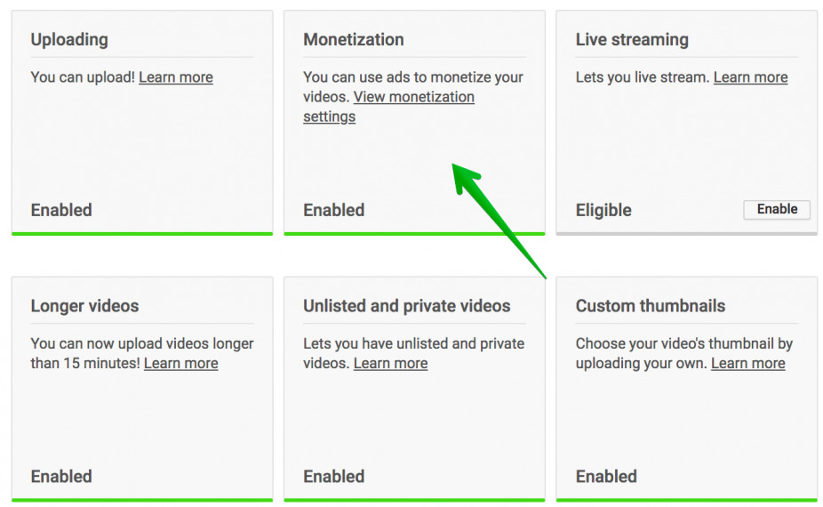Click Enabled status in Longer videos card
Screen dimensions: 823x507
click(x=61, y=476)
